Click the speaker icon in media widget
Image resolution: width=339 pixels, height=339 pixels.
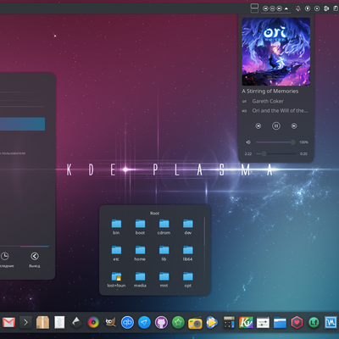click(248, 142)
